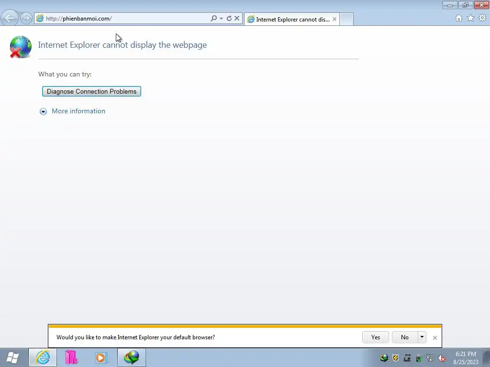Open the Windows Start menu

[x=12, y=357]
